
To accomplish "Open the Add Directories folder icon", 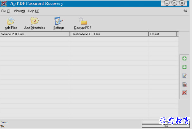I will point(35,21).
